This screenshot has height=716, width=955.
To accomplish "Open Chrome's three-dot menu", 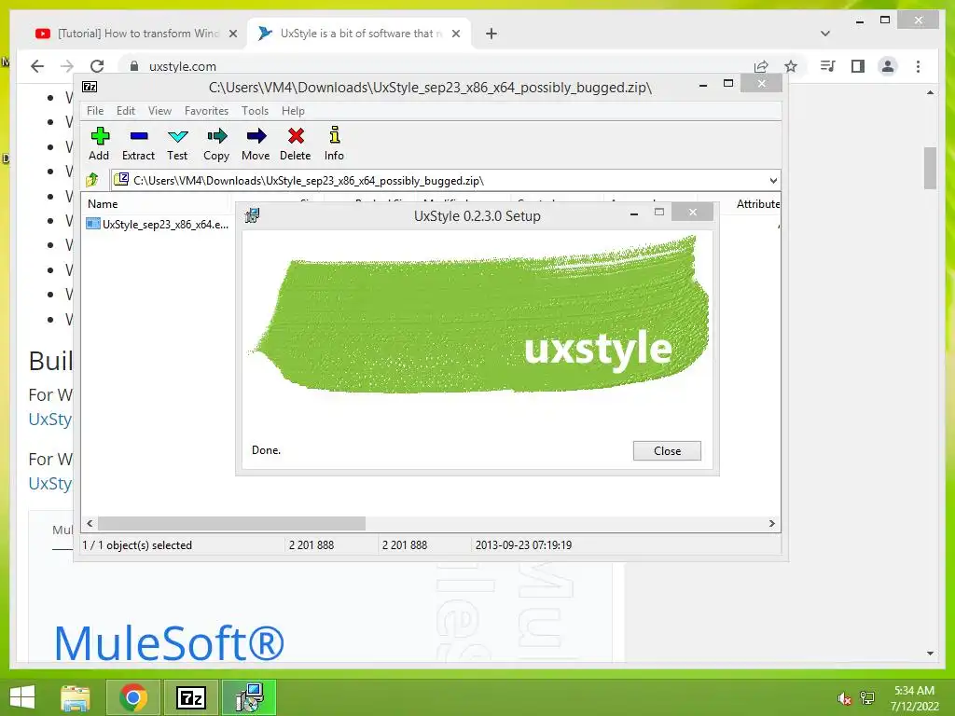I will [x=918, y=66].
